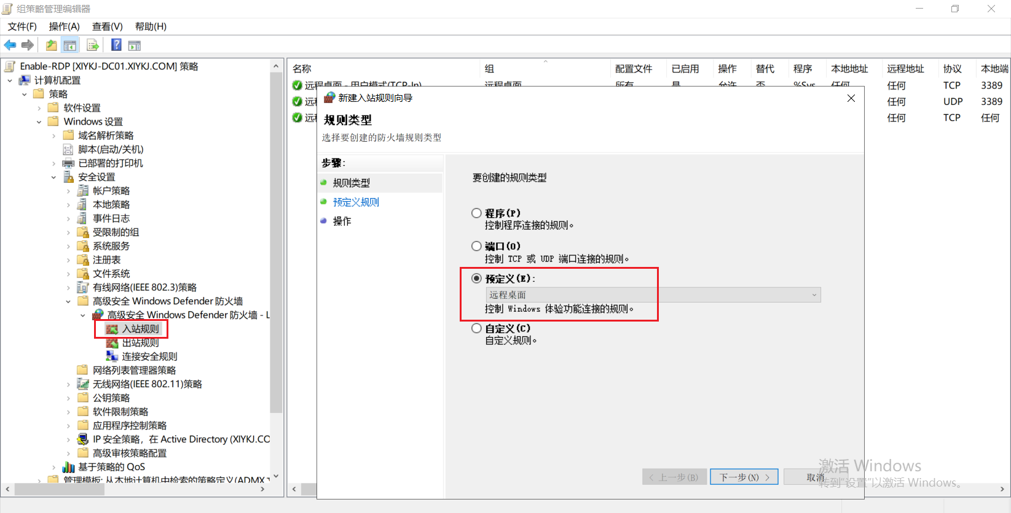Click the 无线网络(IEEE 802.11)策略 icon
This screenshot has height=513, width=1011.
(83, 384)
